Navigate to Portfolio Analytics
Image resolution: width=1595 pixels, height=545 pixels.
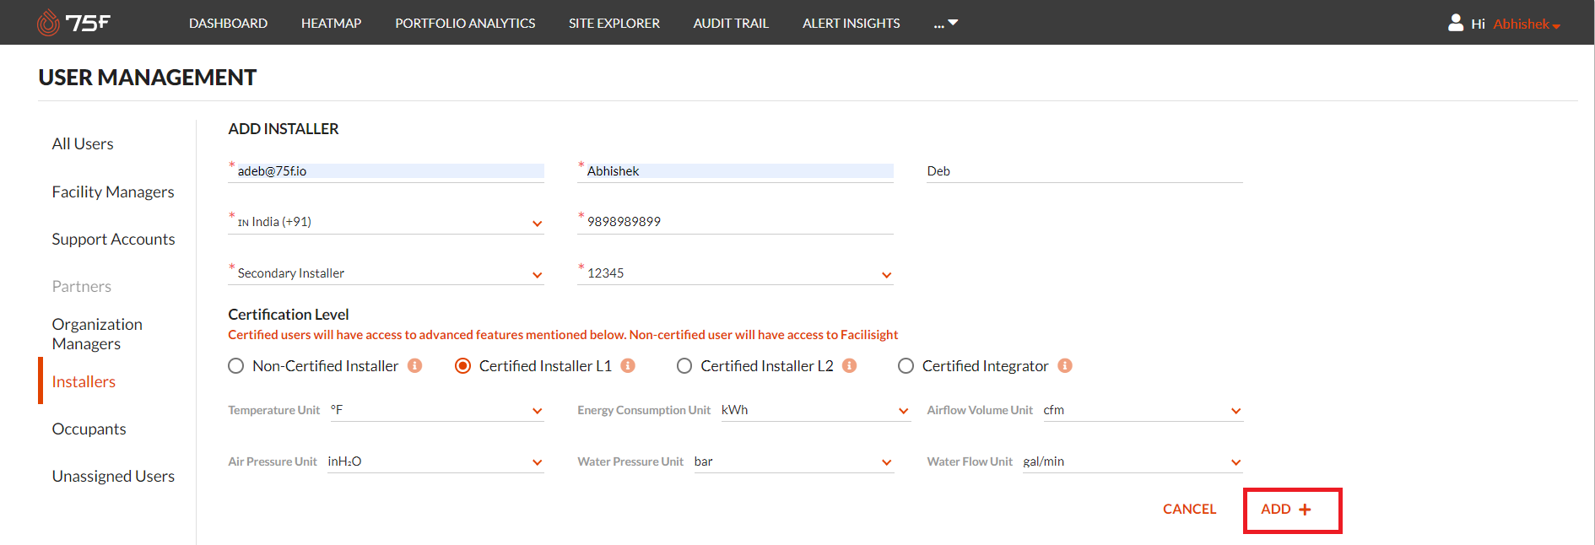(465, 24)
